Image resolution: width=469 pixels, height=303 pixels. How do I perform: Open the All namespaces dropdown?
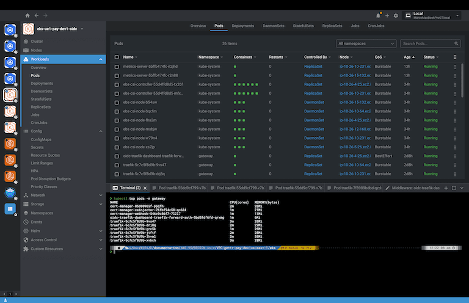pos(366,43)
